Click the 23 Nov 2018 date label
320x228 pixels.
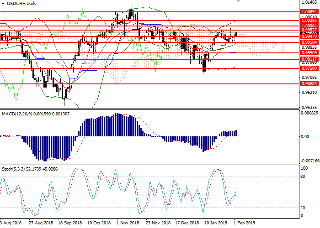158,223
